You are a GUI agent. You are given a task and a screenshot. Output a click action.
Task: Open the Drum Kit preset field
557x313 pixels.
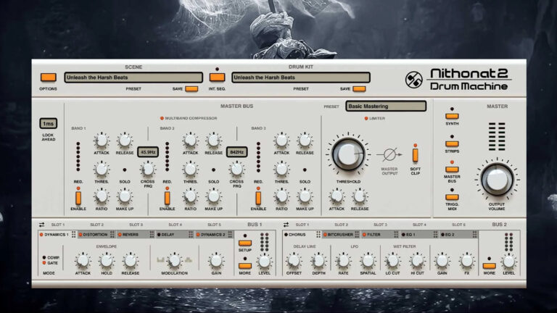coord(300,78)
